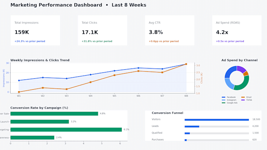Click the '+31.8% vs prior period' text
The width and height of the screenshot is (267, 150).
click(97, 41)
